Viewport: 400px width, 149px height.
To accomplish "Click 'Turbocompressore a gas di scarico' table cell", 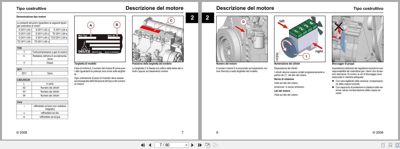I will click(x=49, y=52).
